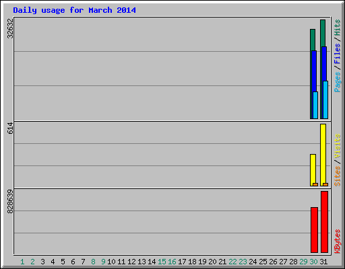345x269 pixels.
Task: Click day label 29 on the axis
Action: (x=303, y=262)
